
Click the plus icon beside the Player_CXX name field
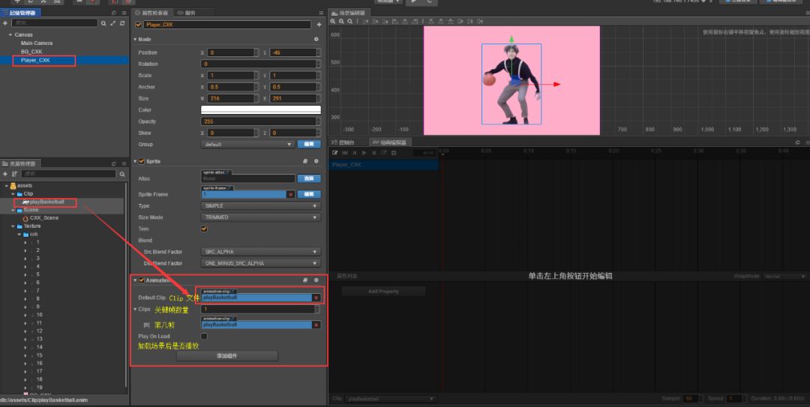[x=319, y=25]
